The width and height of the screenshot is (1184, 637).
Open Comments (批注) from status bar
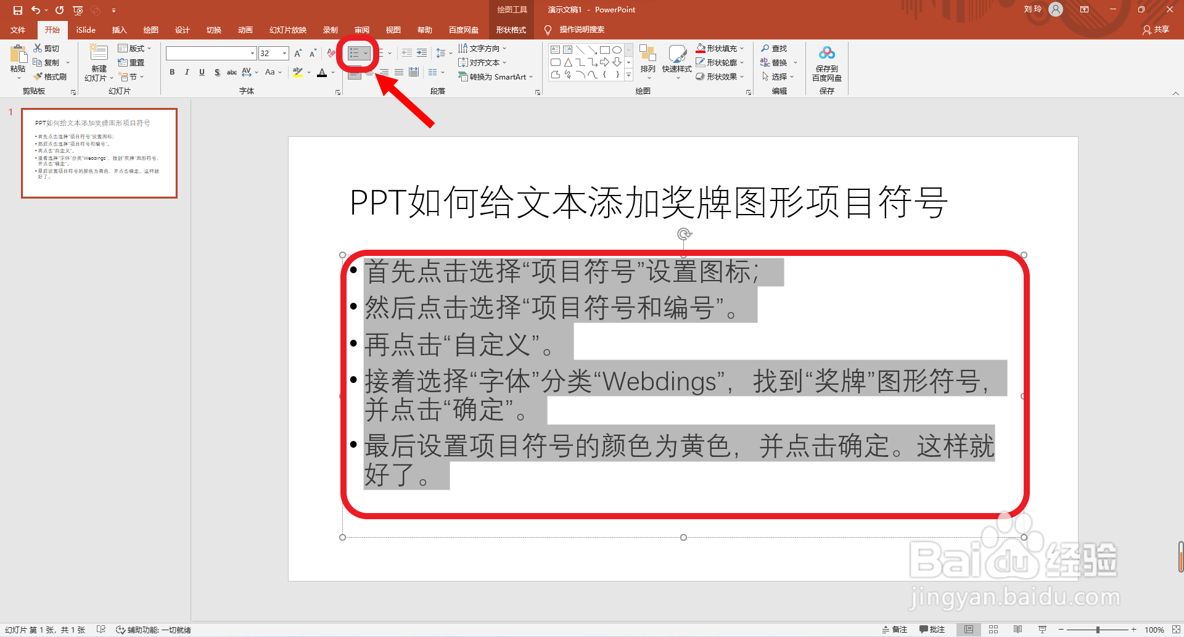932,630
